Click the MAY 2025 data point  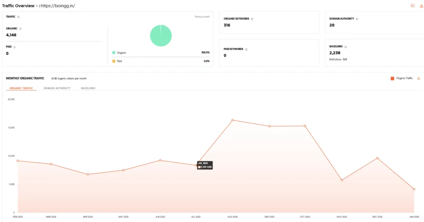(x=123, y=170)
